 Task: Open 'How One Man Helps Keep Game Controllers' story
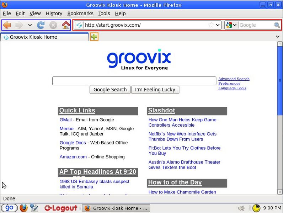[x=182, y=122]
